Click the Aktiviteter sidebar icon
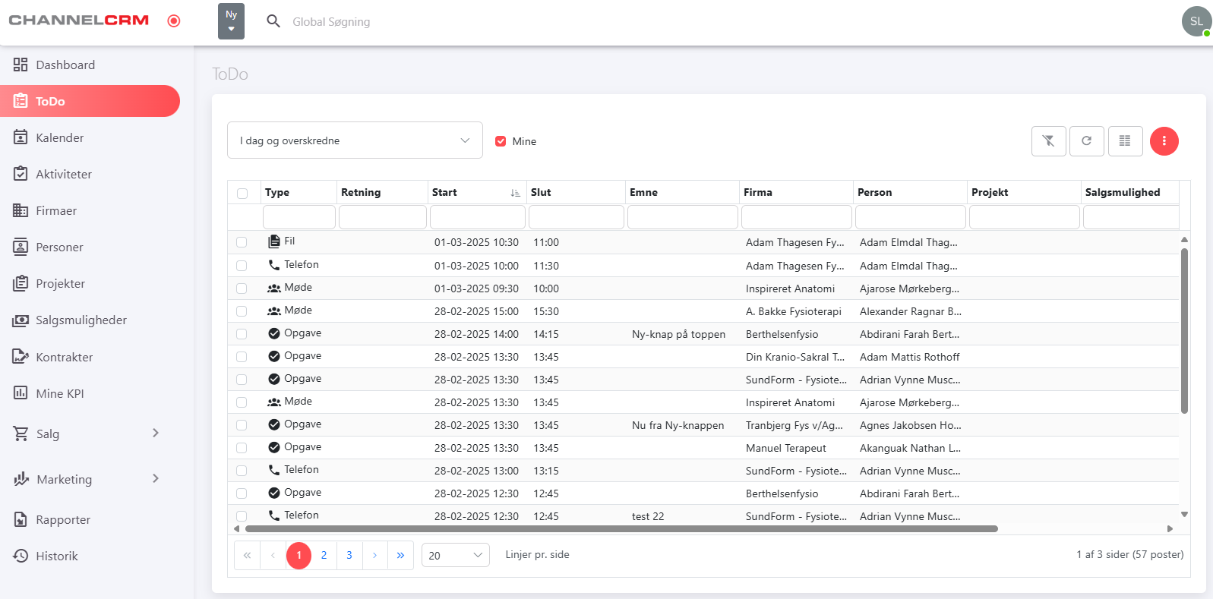 [21, 174]
